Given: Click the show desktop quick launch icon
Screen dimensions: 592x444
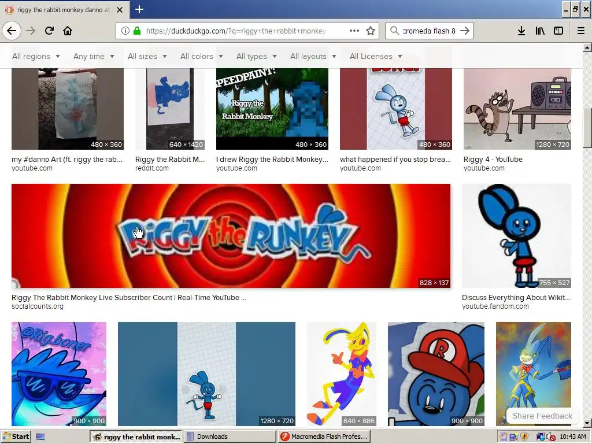Looking at the screenshot, I should click(x=40, y=437).
